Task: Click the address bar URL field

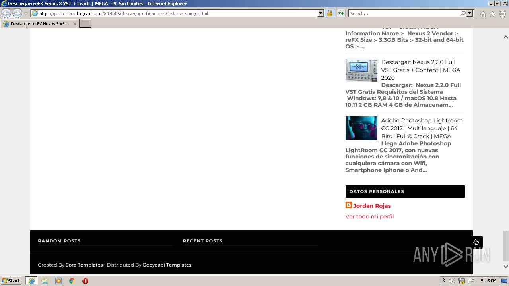Action: [x=174, y=14]
